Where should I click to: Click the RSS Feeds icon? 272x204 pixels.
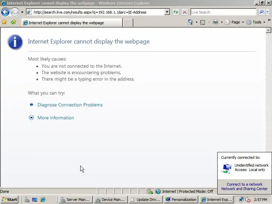coord(203,22)
